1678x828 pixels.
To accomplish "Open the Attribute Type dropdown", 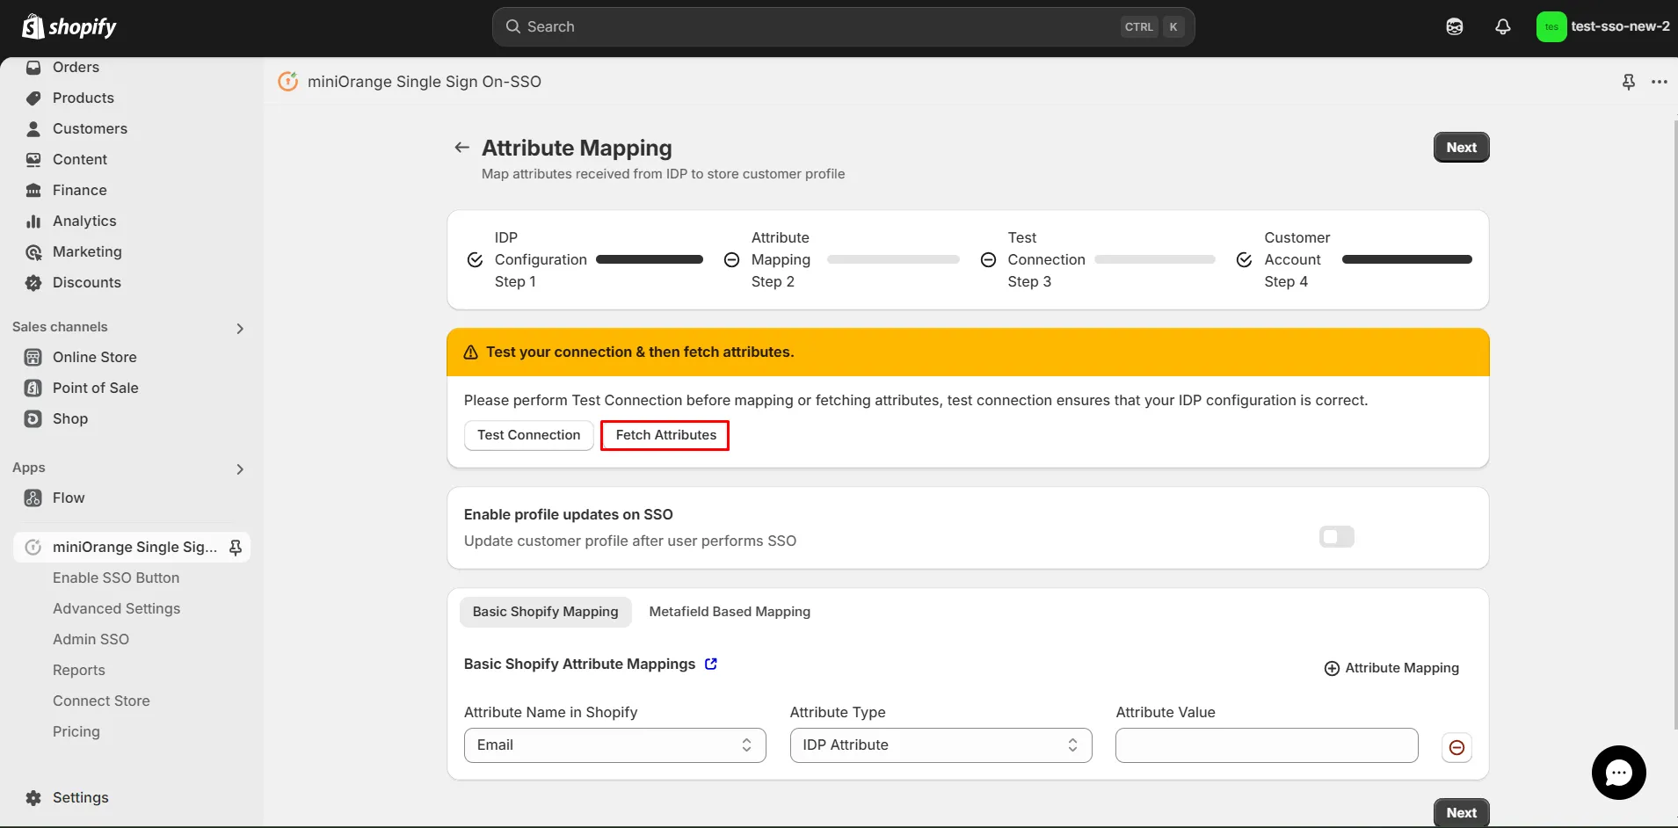I will coord(941,745).
